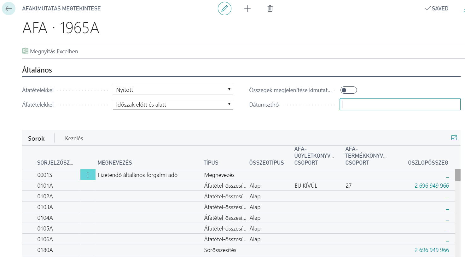Image resolution: width=465 pixels, height=257 pixels.
Task: Click the ÖSSZEGTÍPUS column header
Action: click(266, 163)
